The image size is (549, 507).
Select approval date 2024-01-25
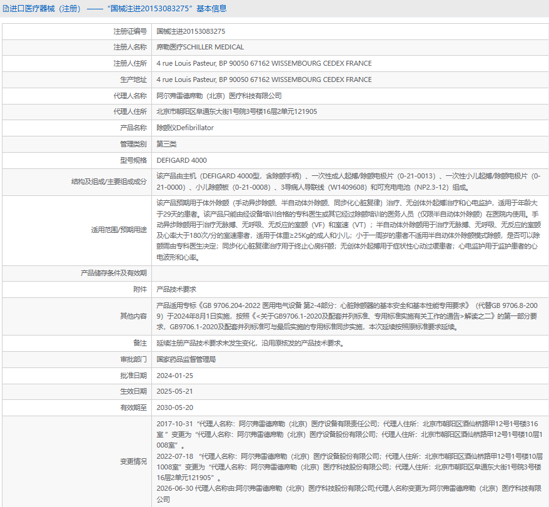[x=174, y=376]
